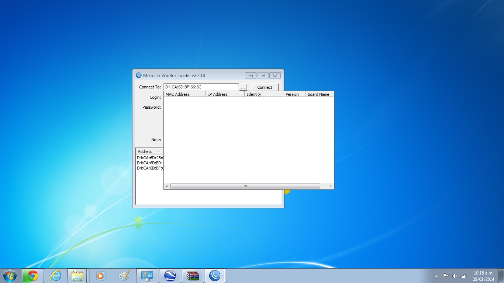This screenshot has height=283, width=504.
Task: Open the Action Center flag icon
Action: pyautogui.click(x=445, y=276)
